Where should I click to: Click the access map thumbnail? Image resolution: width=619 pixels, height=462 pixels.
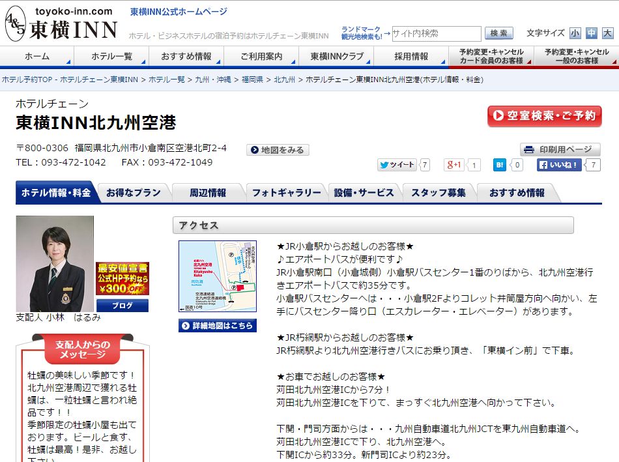[218, 276]
